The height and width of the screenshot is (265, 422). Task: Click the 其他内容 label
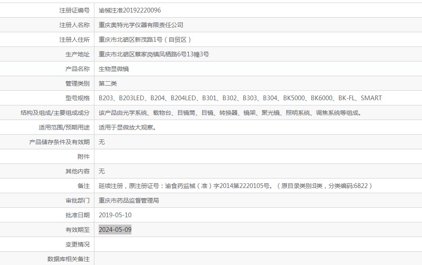click(x=77, y=171)
